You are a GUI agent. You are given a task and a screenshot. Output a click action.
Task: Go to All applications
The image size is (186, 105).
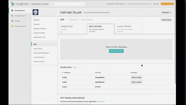(20, 10)
